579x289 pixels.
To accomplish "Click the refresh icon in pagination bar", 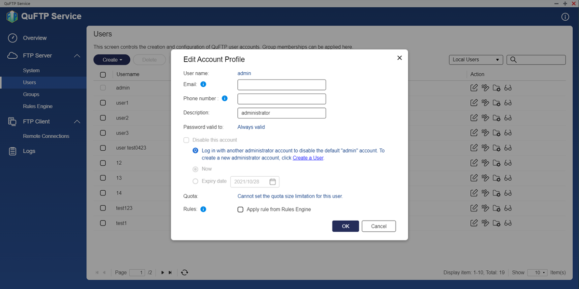I will [184, 273].
